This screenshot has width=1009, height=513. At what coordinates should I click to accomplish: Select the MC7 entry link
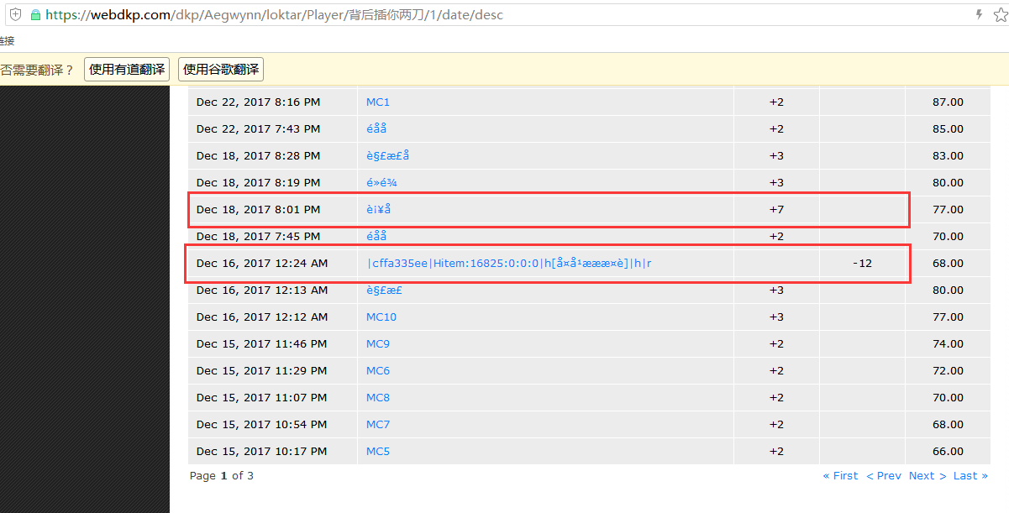[x=378, y=425]
